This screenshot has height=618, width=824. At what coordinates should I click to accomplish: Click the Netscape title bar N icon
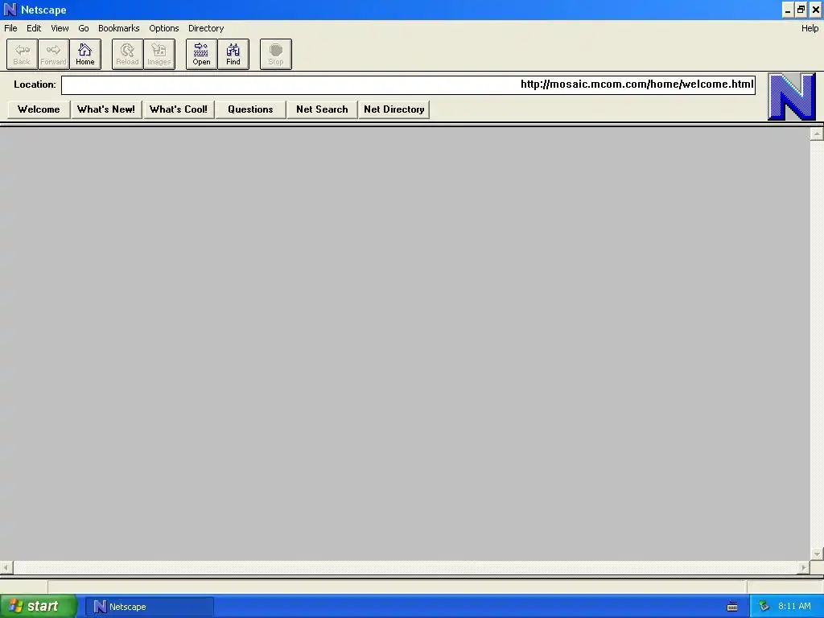[x=10, y=10]
